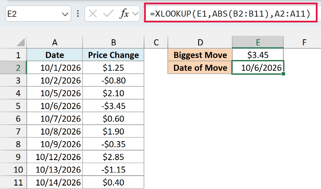Image resolution: width=321 pixels, height=189 pixels.
Task: Select the $0.60 price change cell
Action: coord(113,119)
